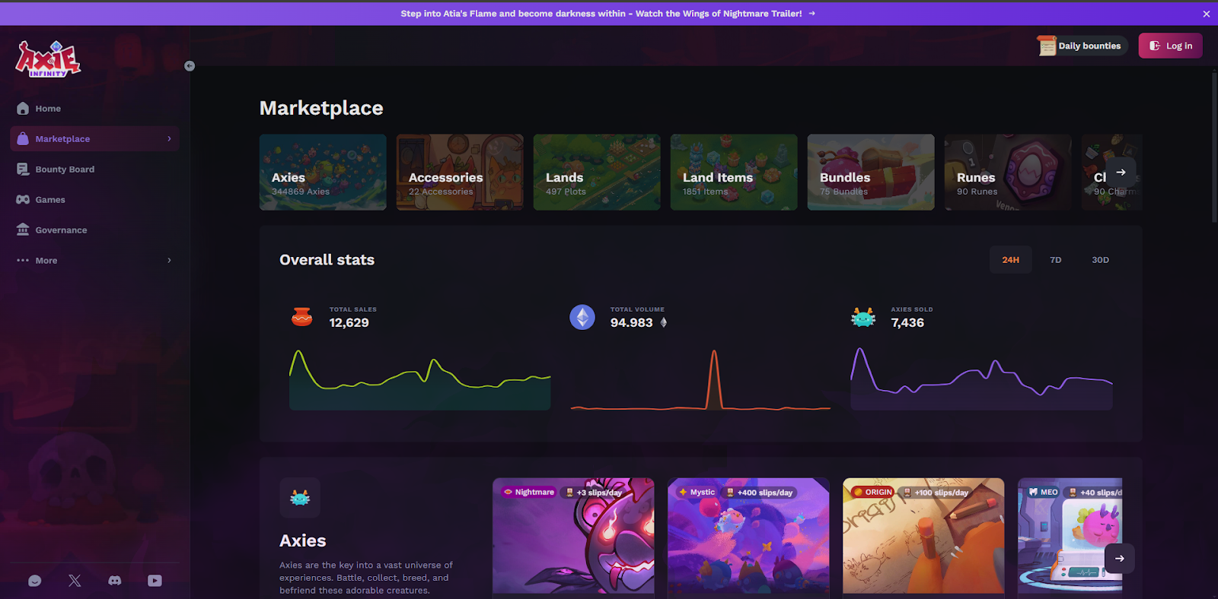
Task: Open the Runes category card
Action: pos(1008,173)
